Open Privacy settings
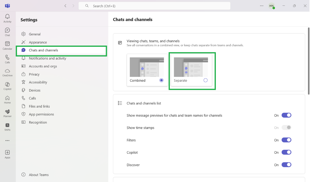The width and height of the screenshot is (310, 182). [62, 74]
